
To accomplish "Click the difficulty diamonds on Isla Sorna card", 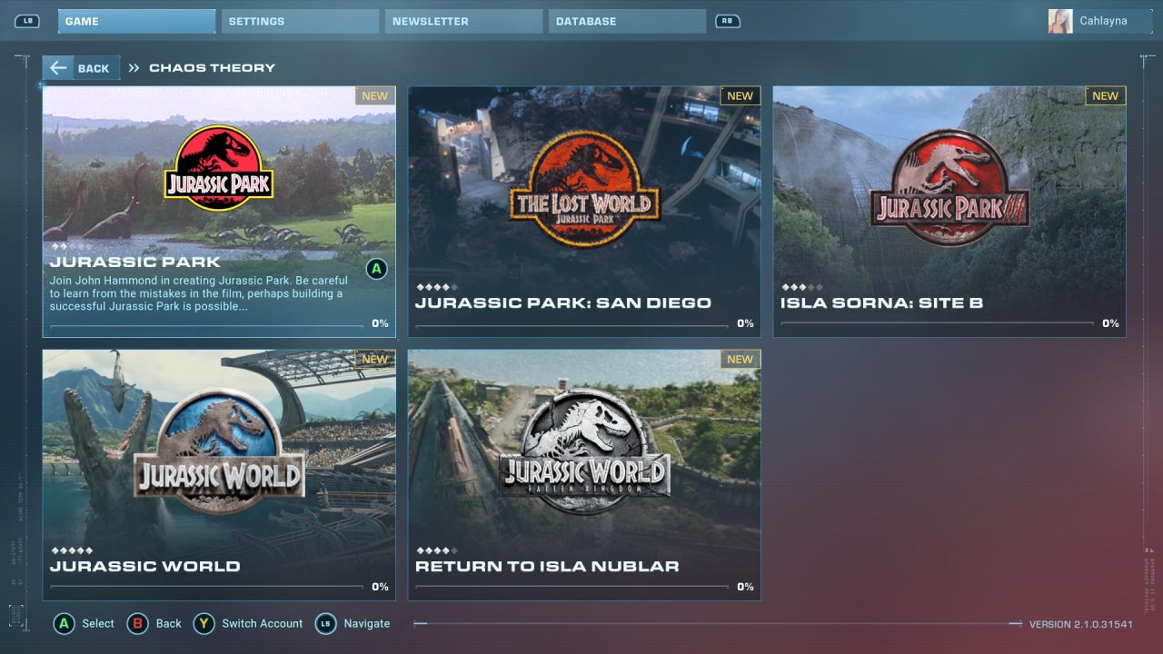I will click(802, 287).
